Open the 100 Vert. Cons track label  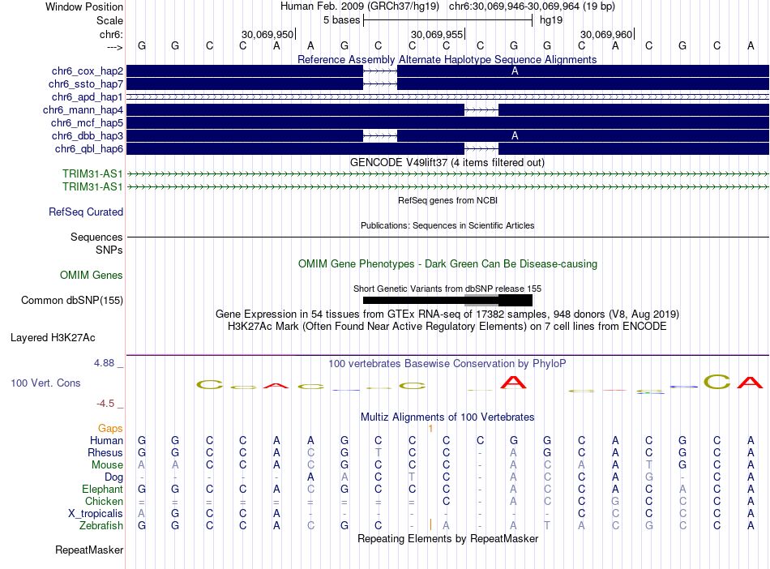[x=45, y=383]
